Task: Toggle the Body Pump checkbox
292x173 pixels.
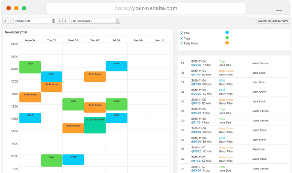Action: [x=182, y=43]
